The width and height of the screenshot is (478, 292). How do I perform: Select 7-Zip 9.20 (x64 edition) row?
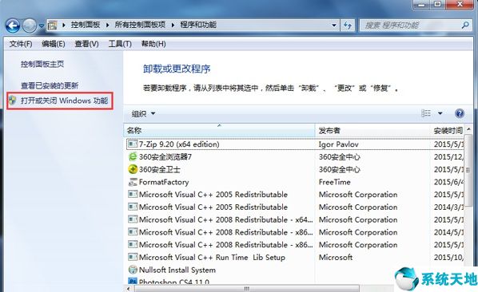pos(295,144)
